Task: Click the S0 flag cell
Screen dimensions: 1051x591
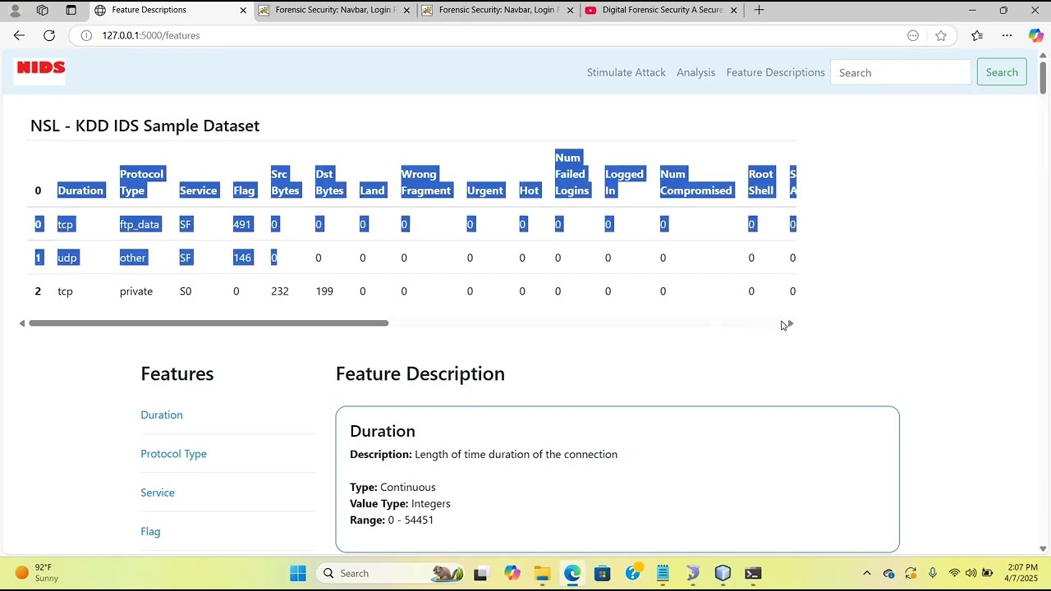Action: (186, 291)
